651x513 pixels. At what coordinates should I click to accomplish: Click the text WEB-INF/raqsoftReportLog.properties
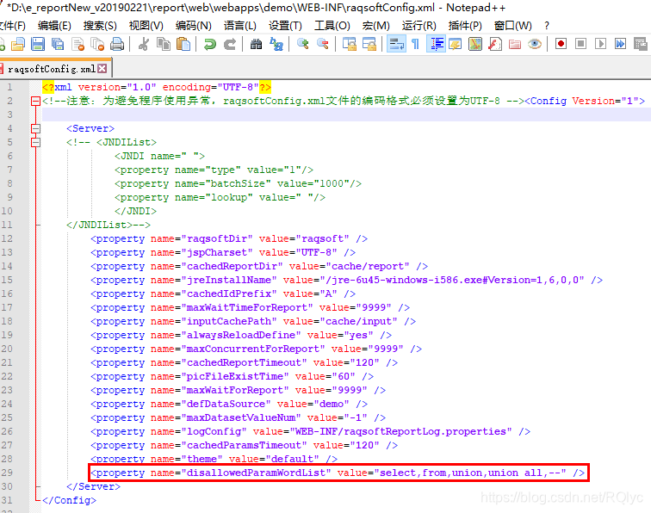400,431
